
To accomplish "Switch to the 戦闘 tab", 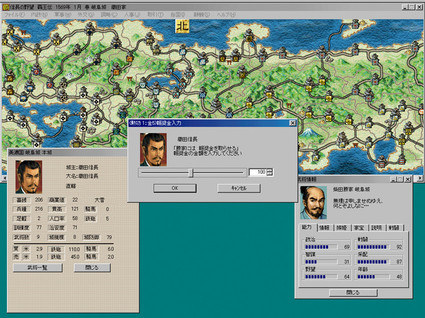I will [x=394, y=228].
